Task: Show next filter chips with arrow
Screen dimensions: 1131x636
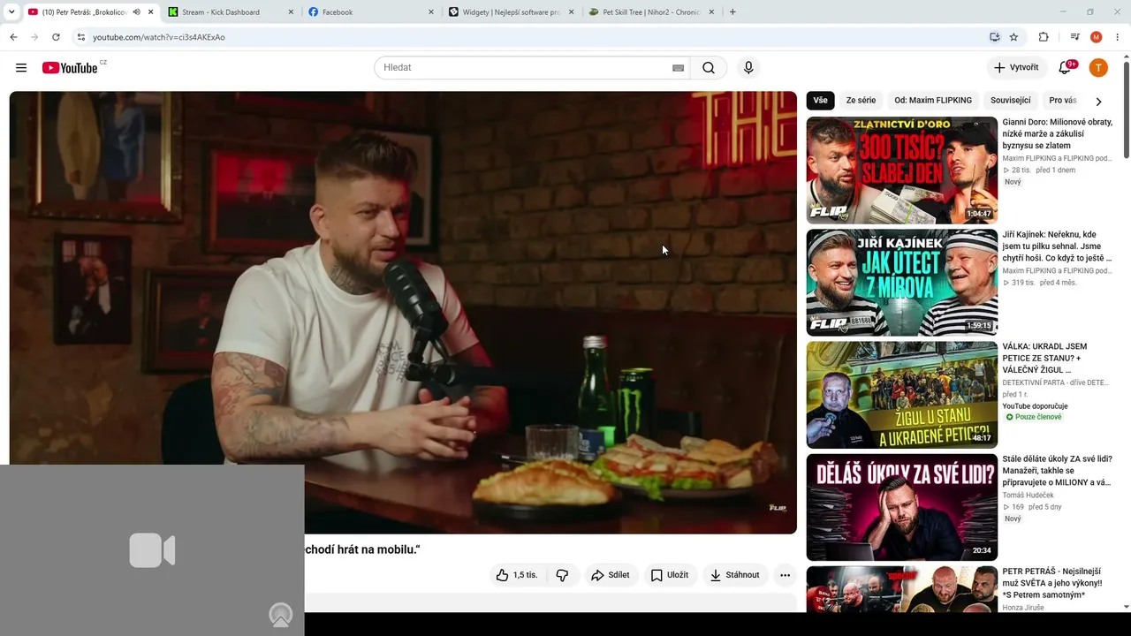Action: click(1098, 102)
